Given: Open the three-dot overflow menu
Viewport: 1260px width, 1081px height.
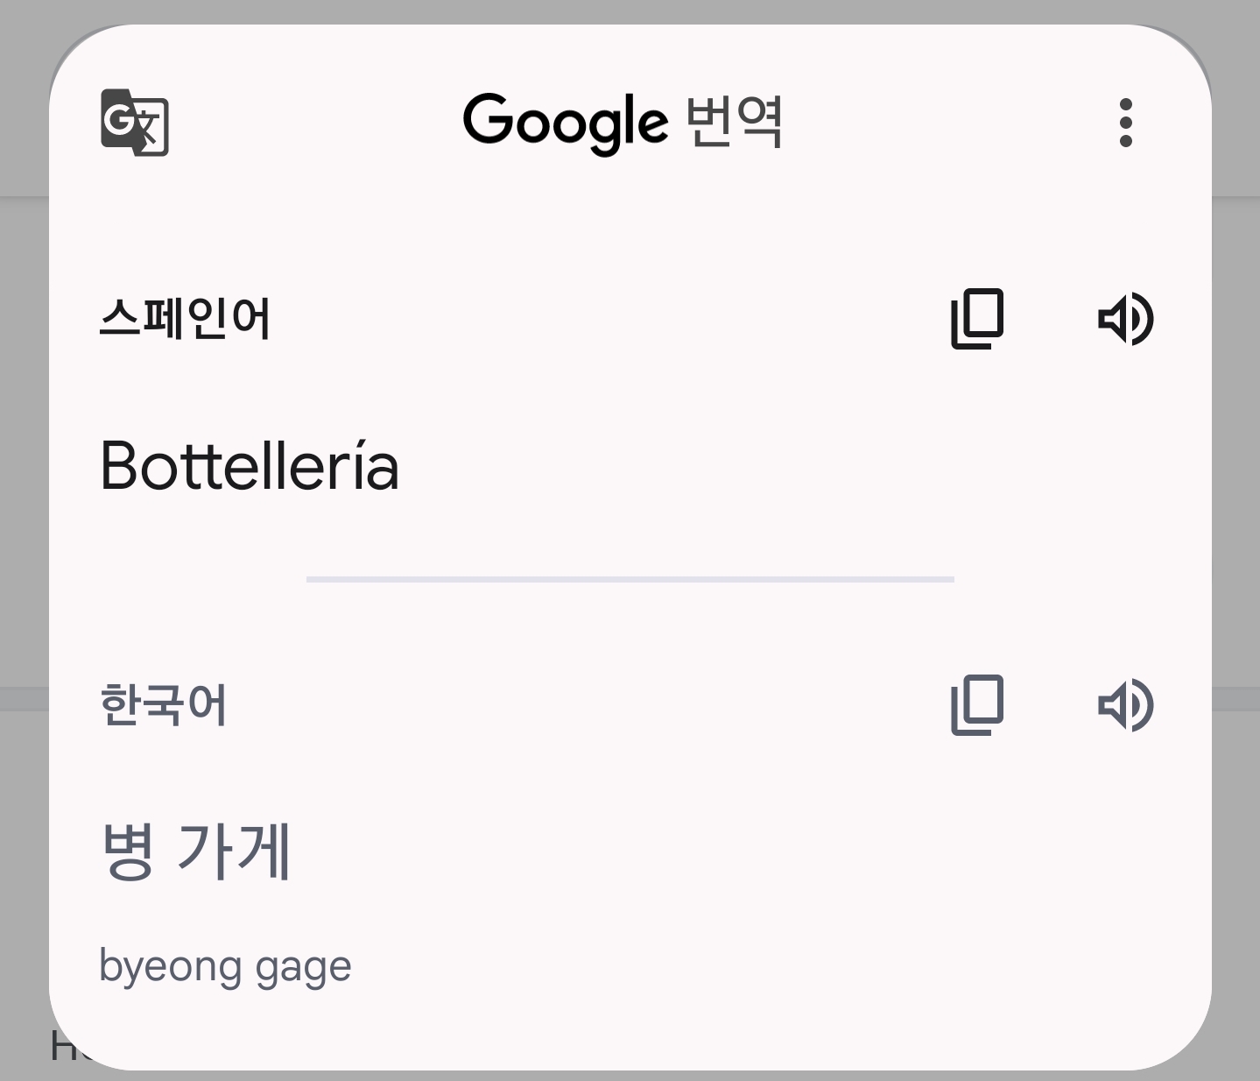Looking at the screenshot, I should [1126, 123].
